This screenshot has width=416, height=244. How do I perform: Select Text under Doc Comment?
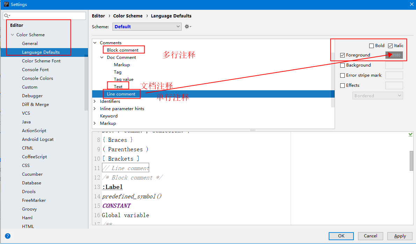pyautogui.click(x=118, y=86)
